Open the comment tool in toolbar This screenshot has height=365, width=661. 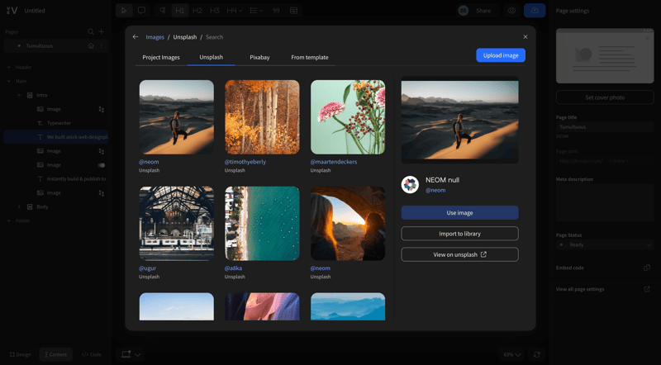(x=141, y=11)
